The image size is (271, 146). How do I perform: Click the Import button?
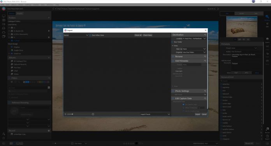pos(198,114)
